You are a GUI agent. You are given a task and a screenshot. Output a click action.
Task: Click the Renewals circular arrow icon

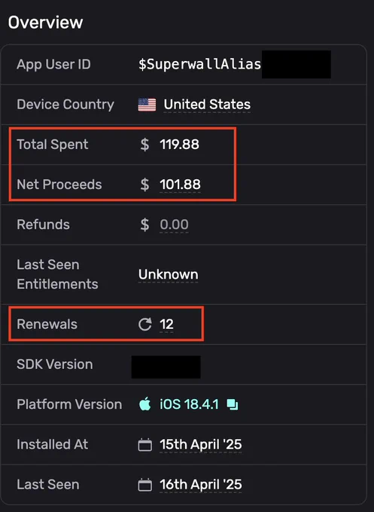[x=145, y=325]
